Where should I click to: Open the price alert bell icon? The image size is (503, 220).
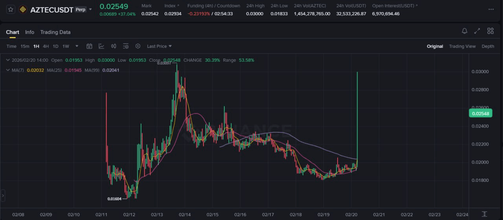coord(464,31)
